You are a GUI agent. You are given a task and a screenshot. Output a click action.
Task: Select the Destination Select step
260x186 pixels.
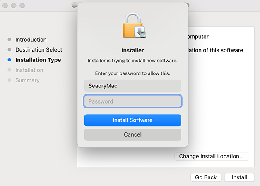click(39, 50)
